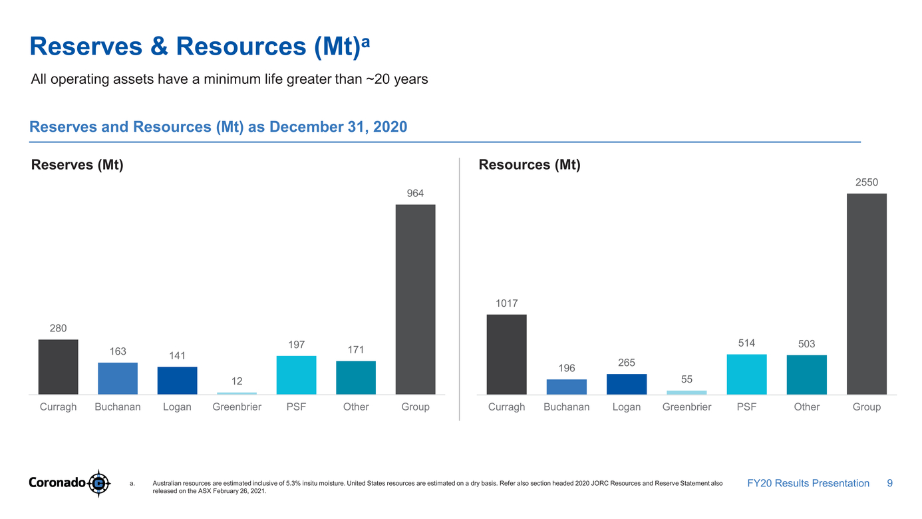This screenshot has width=922, height=519.
Task: Select the Group bar in Resources chart
Action: click(867, 294)
